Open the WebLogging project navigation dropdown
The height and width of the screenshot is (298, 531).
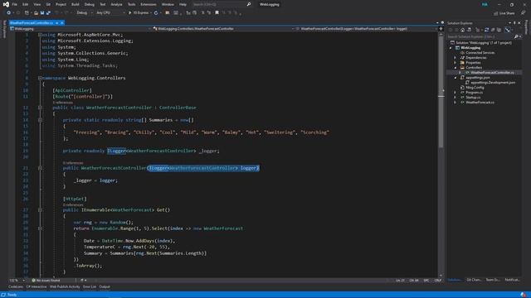(80, 29)
